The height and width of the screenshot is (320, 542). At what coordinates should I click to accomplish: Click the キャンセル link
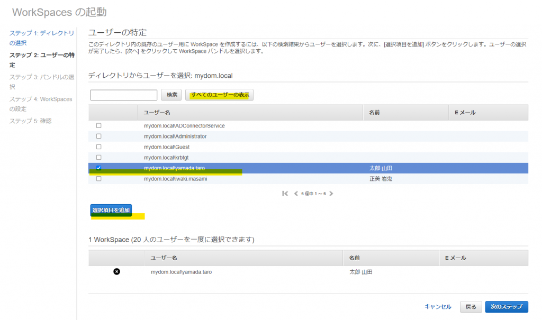(438, 307)
